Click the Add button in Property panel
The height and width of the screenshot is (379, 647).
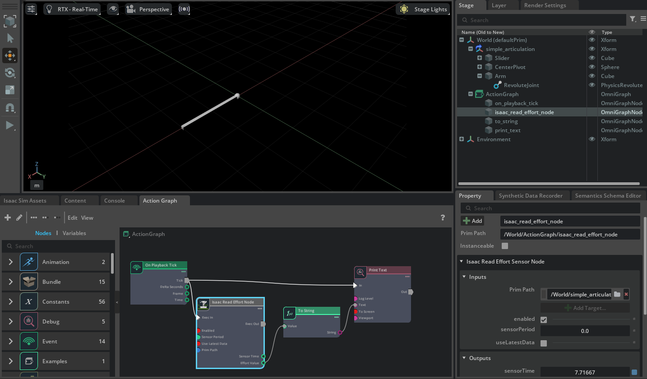472,221
